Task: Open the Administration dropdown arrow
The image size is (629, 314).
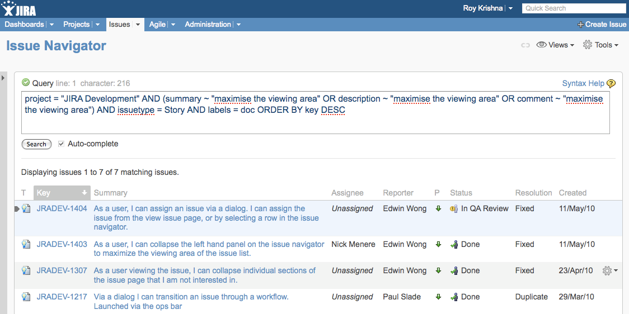Action: 239,25
